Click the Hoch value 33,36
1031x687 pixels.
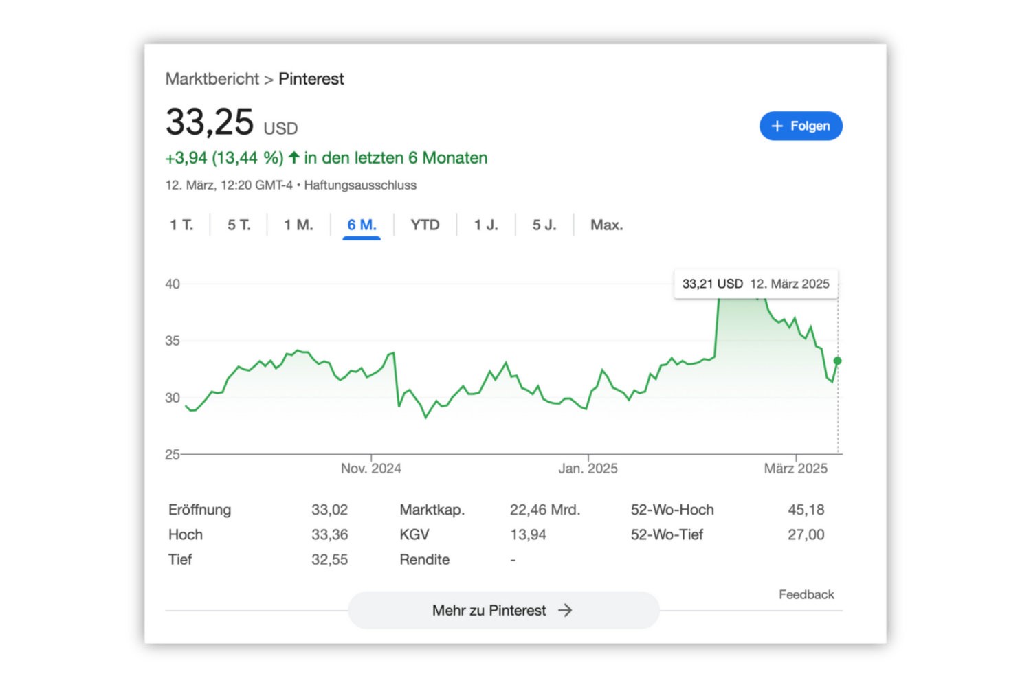[x=329, y=534]
